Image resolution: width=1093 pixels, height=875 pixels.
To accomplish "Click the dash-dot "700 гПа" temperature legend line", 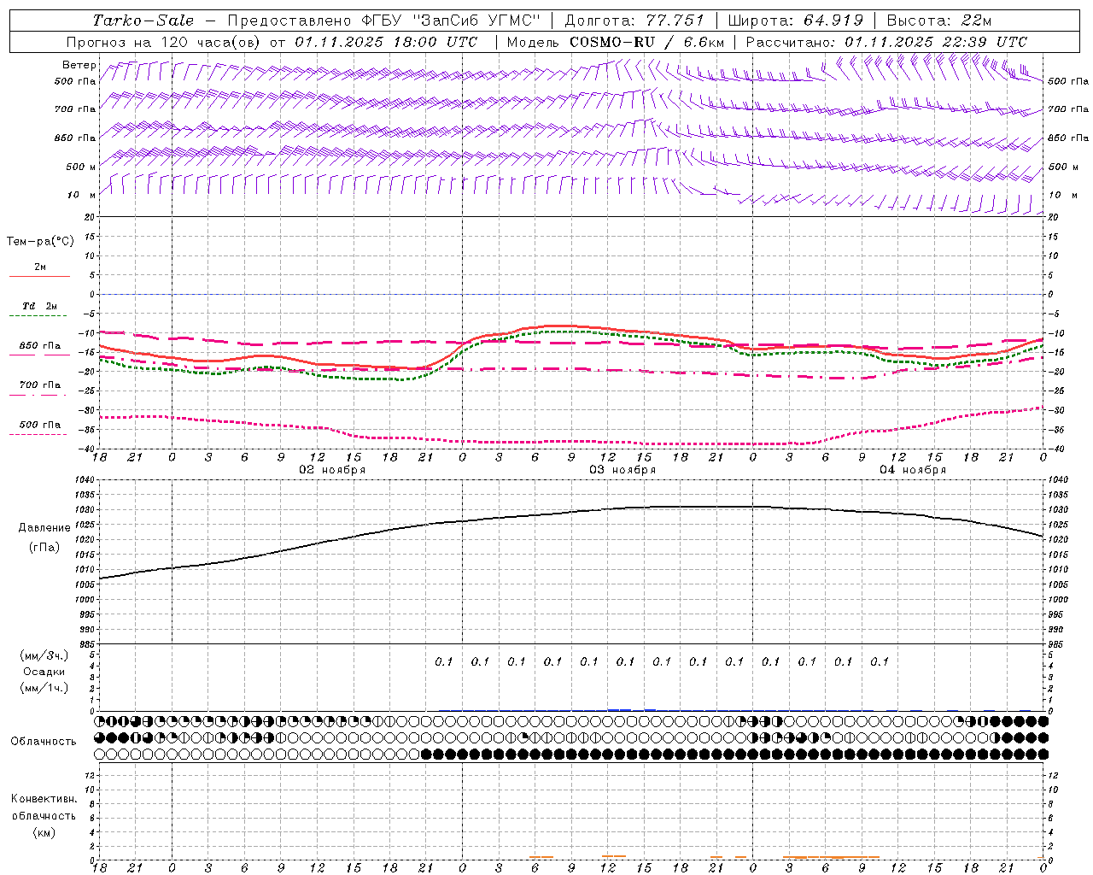I will coord(39,395).
